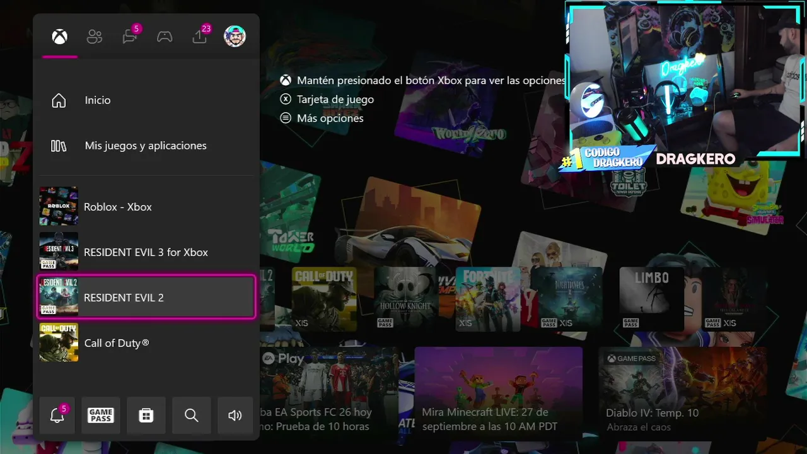The image size is (807, 454).
Task: Select the Xbox home tab icon
Action: click(x=59, y=37)
